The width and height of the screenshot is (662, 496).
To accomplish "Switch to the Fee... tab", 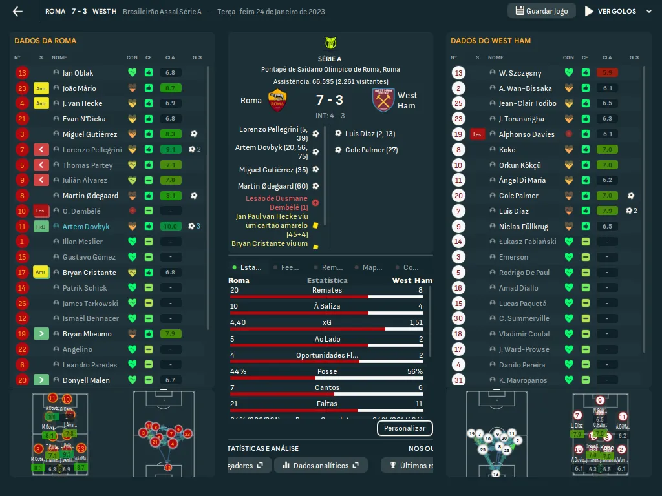I will point(286,267).
